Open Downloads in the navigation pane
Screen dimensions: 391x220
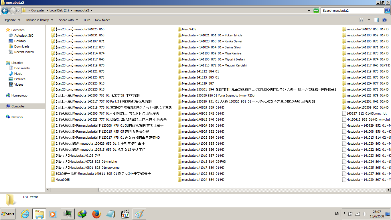22,46
